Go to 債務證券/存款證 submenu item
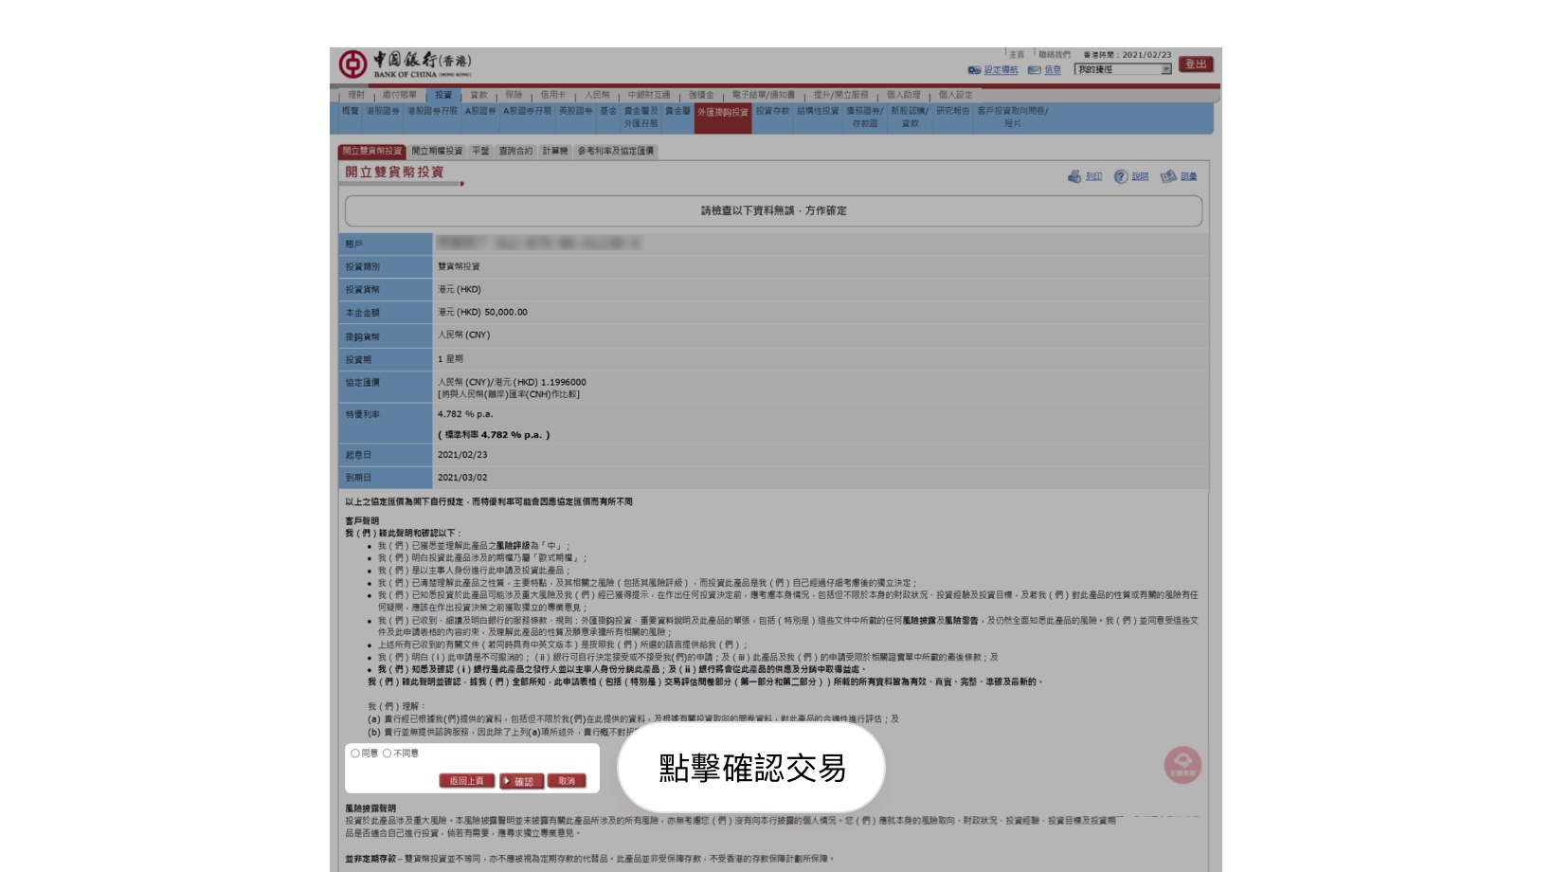This screenshot has width=1552, height=872. tap(864, 117)
